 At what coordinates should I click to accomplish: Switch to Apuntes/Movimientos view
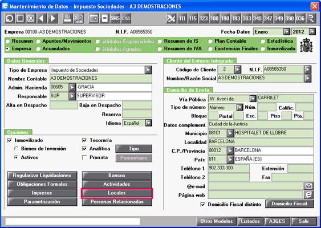[38, 41]
